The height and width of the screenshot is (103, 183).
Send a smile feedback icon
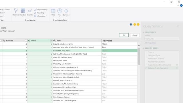pyautogui.click(x=135, y=24)
